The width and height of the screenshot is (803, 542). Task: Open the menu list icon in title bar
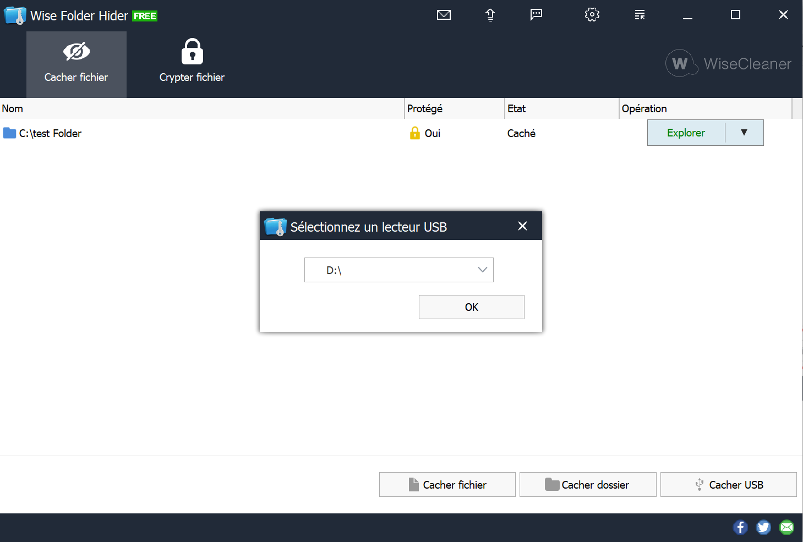(640, 15)
